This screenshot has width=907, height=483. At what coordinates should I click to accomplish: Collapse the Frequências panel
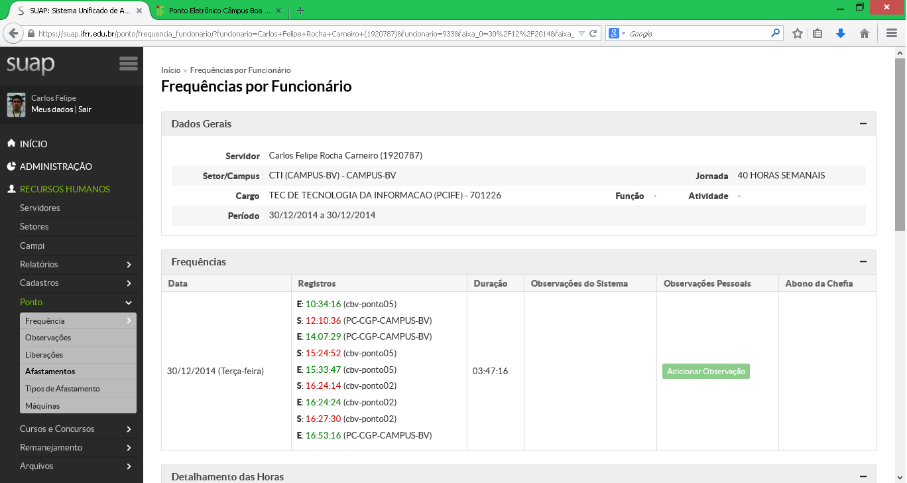click(x=863, y=262)
